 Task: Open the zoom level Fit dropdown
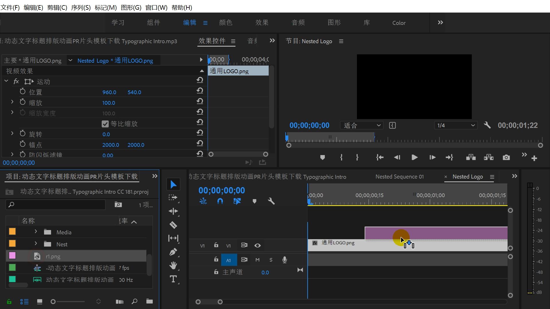coord(362,125)
